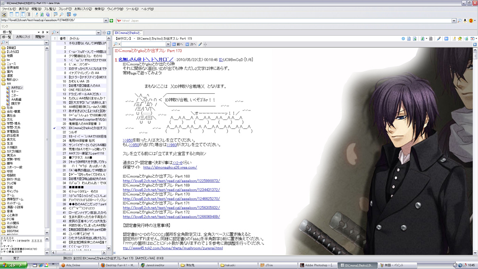This screenshot has width=478, height=269.
Task: Click the Windows スタート button
Action: click(13, 265)
